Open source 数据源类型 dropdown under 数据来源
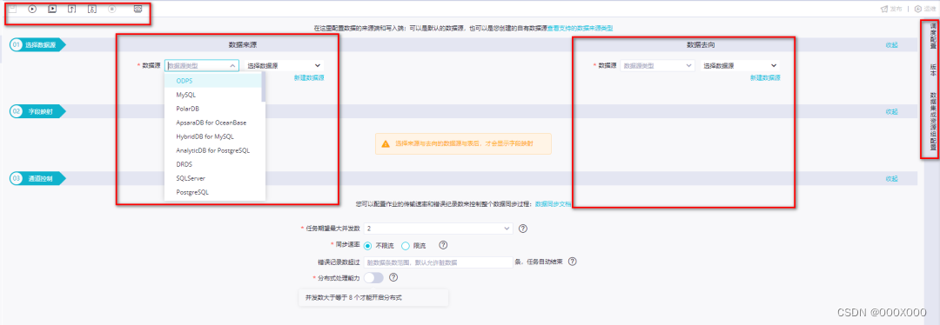Image resolution: width=940 pixels, height=325 pixels. (x=201, y=66)
